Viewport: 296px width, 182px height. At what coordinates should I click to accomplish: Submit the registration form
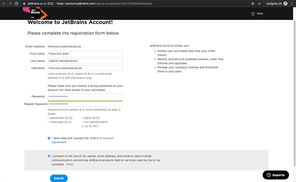pyautogui.click(x=59, y=178)
